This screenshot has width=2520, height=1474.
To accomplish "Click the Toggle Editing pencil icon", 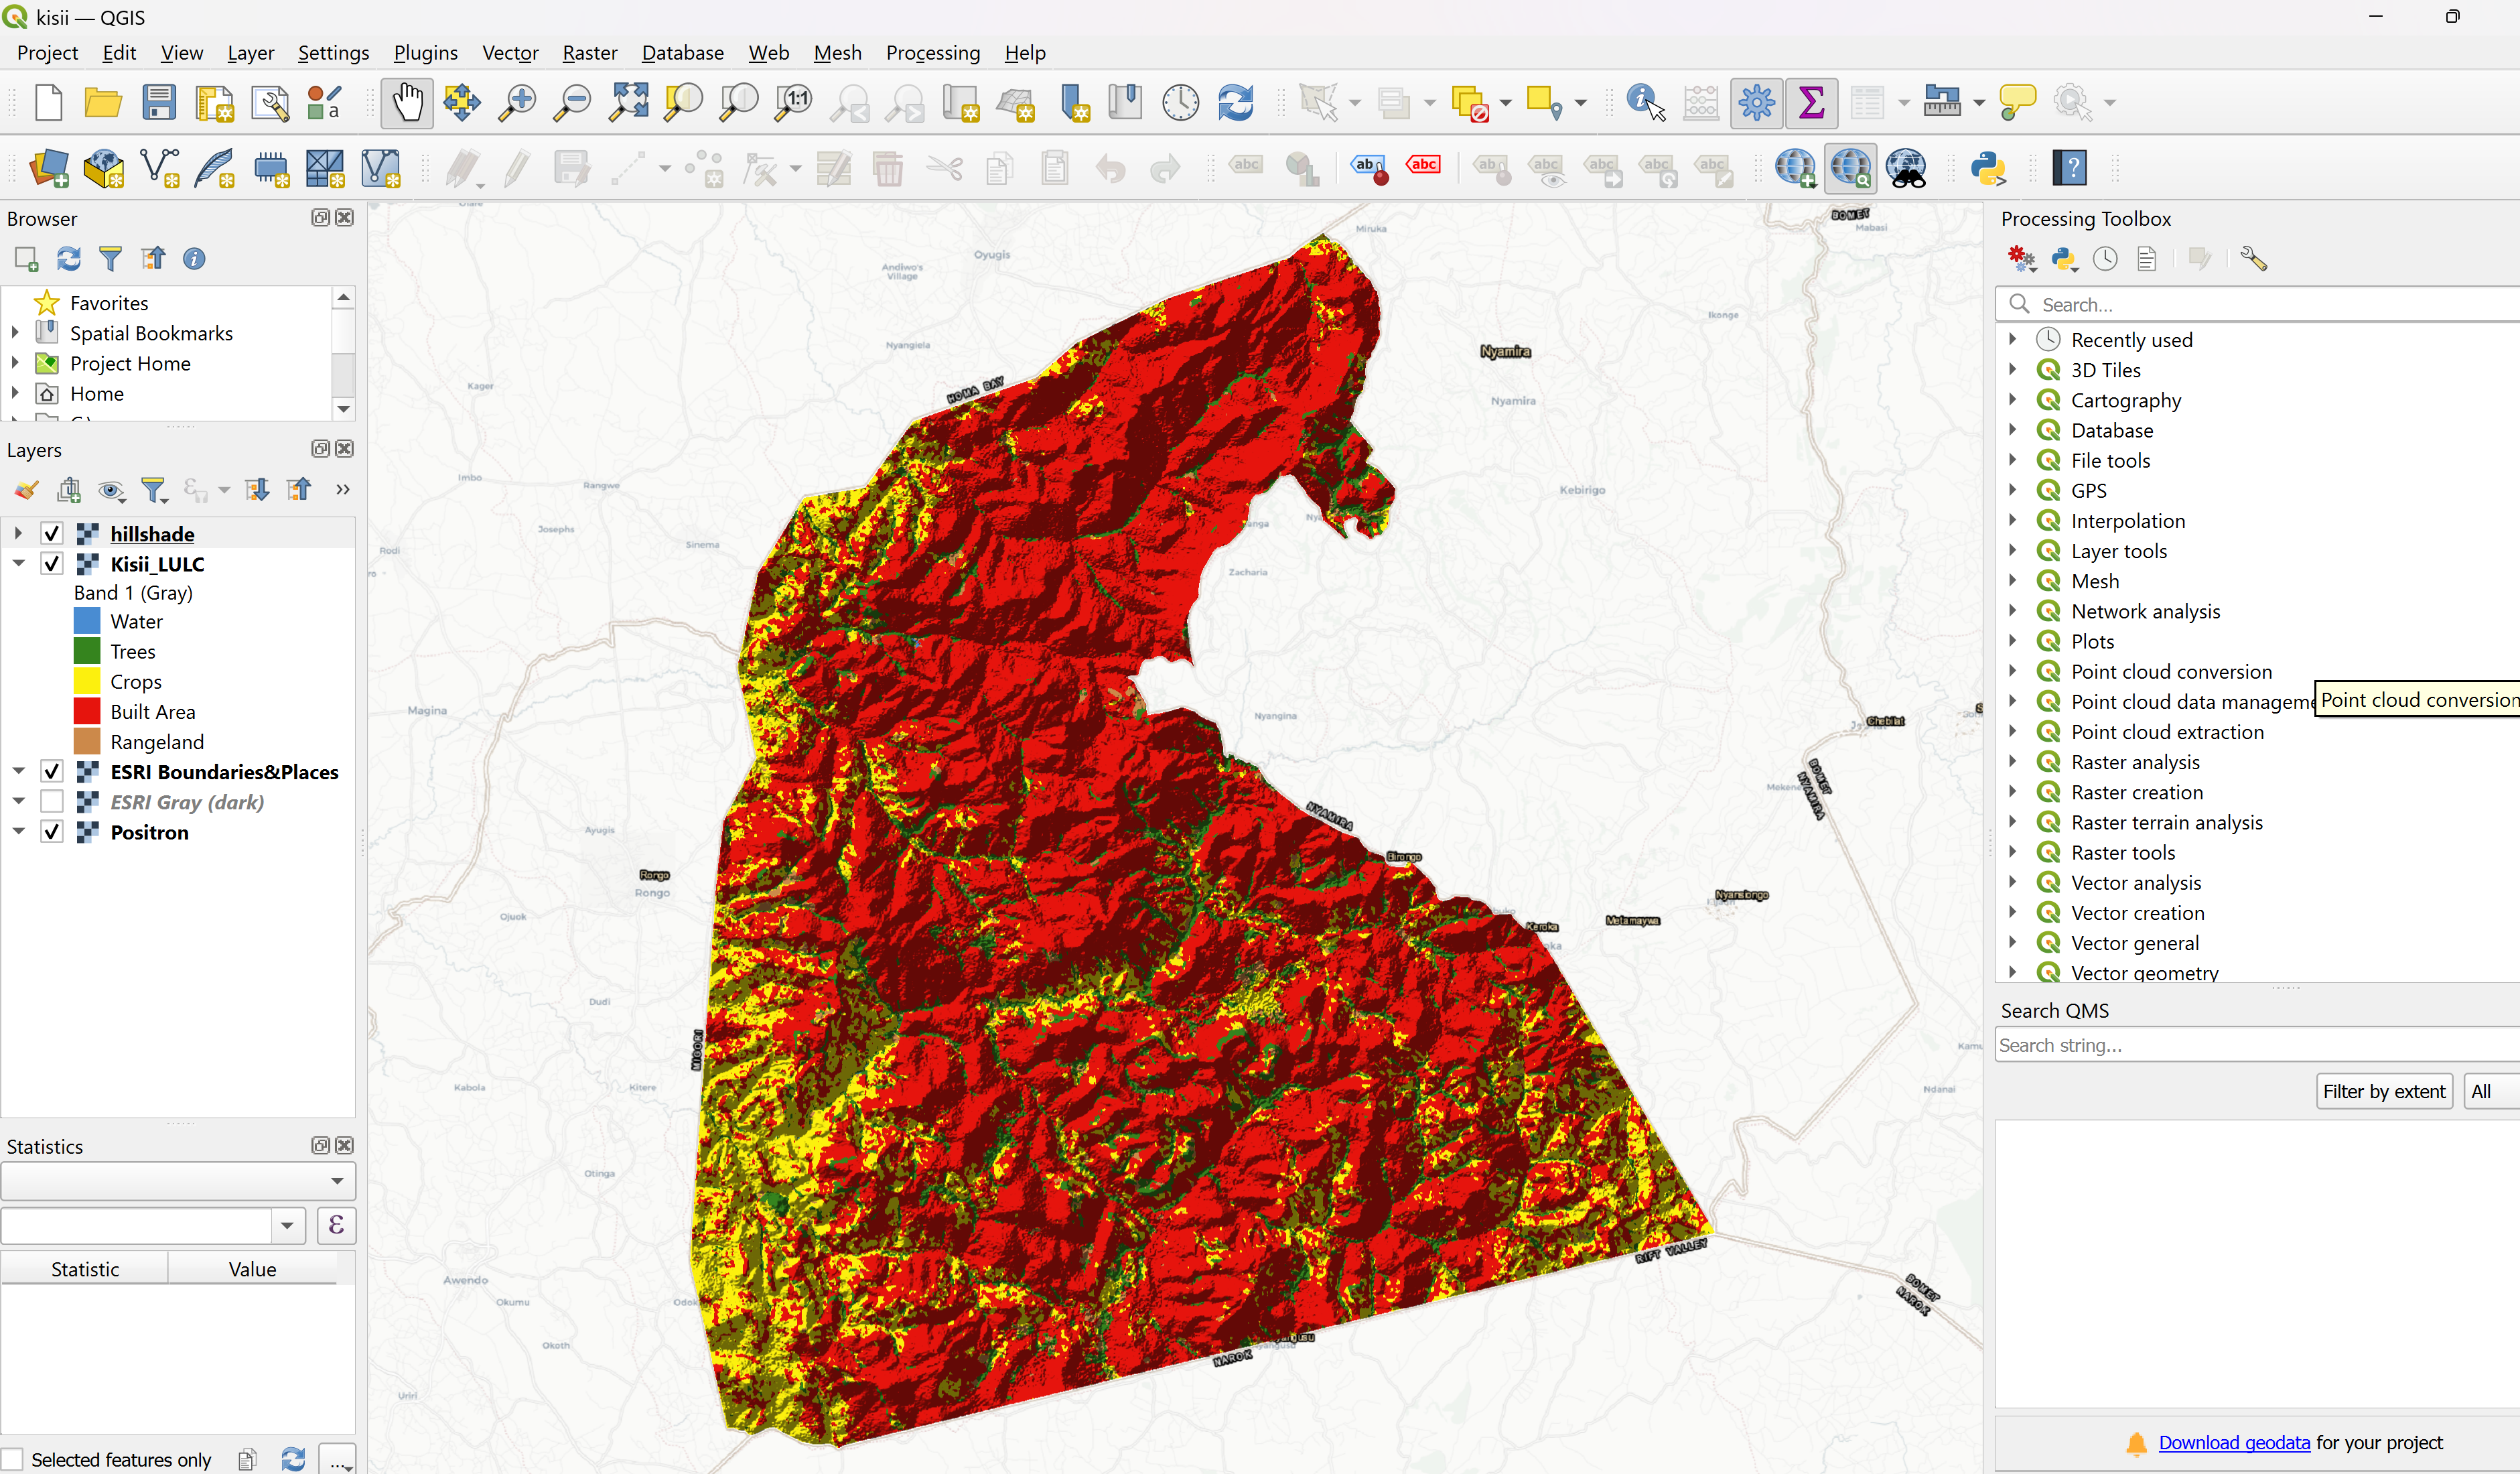I will coord(517,168).
